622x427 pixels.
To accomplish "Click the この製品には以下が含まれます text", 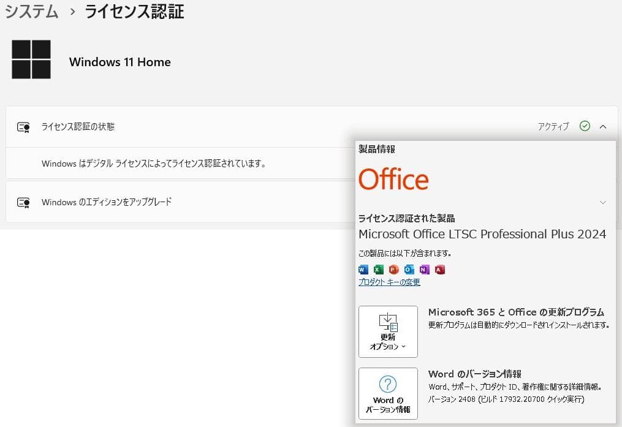I will 404,253.
